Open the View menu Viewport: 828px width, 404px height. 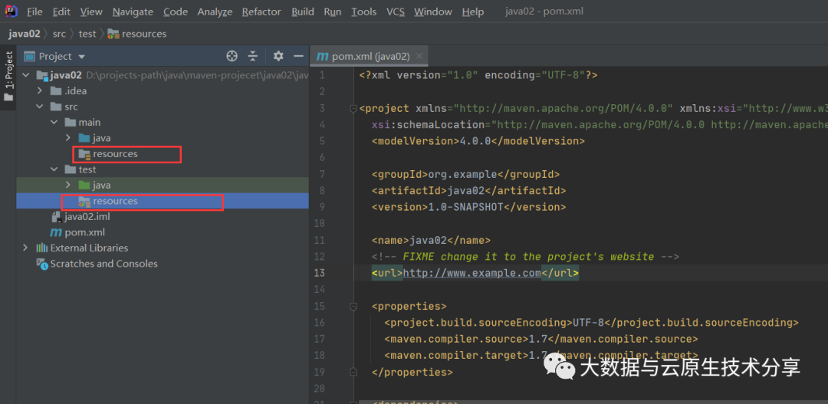(x=91, y=11)
